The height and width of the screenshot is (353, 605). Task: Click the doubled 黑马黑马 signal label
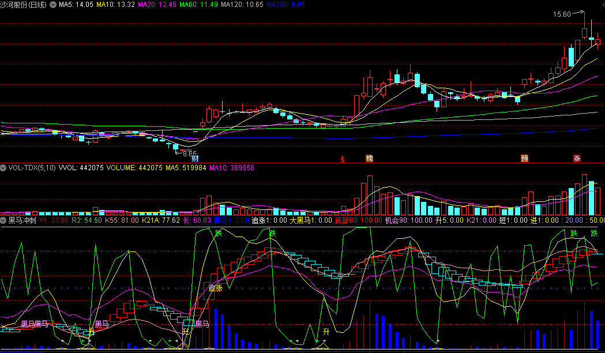[x=35, y=324]
